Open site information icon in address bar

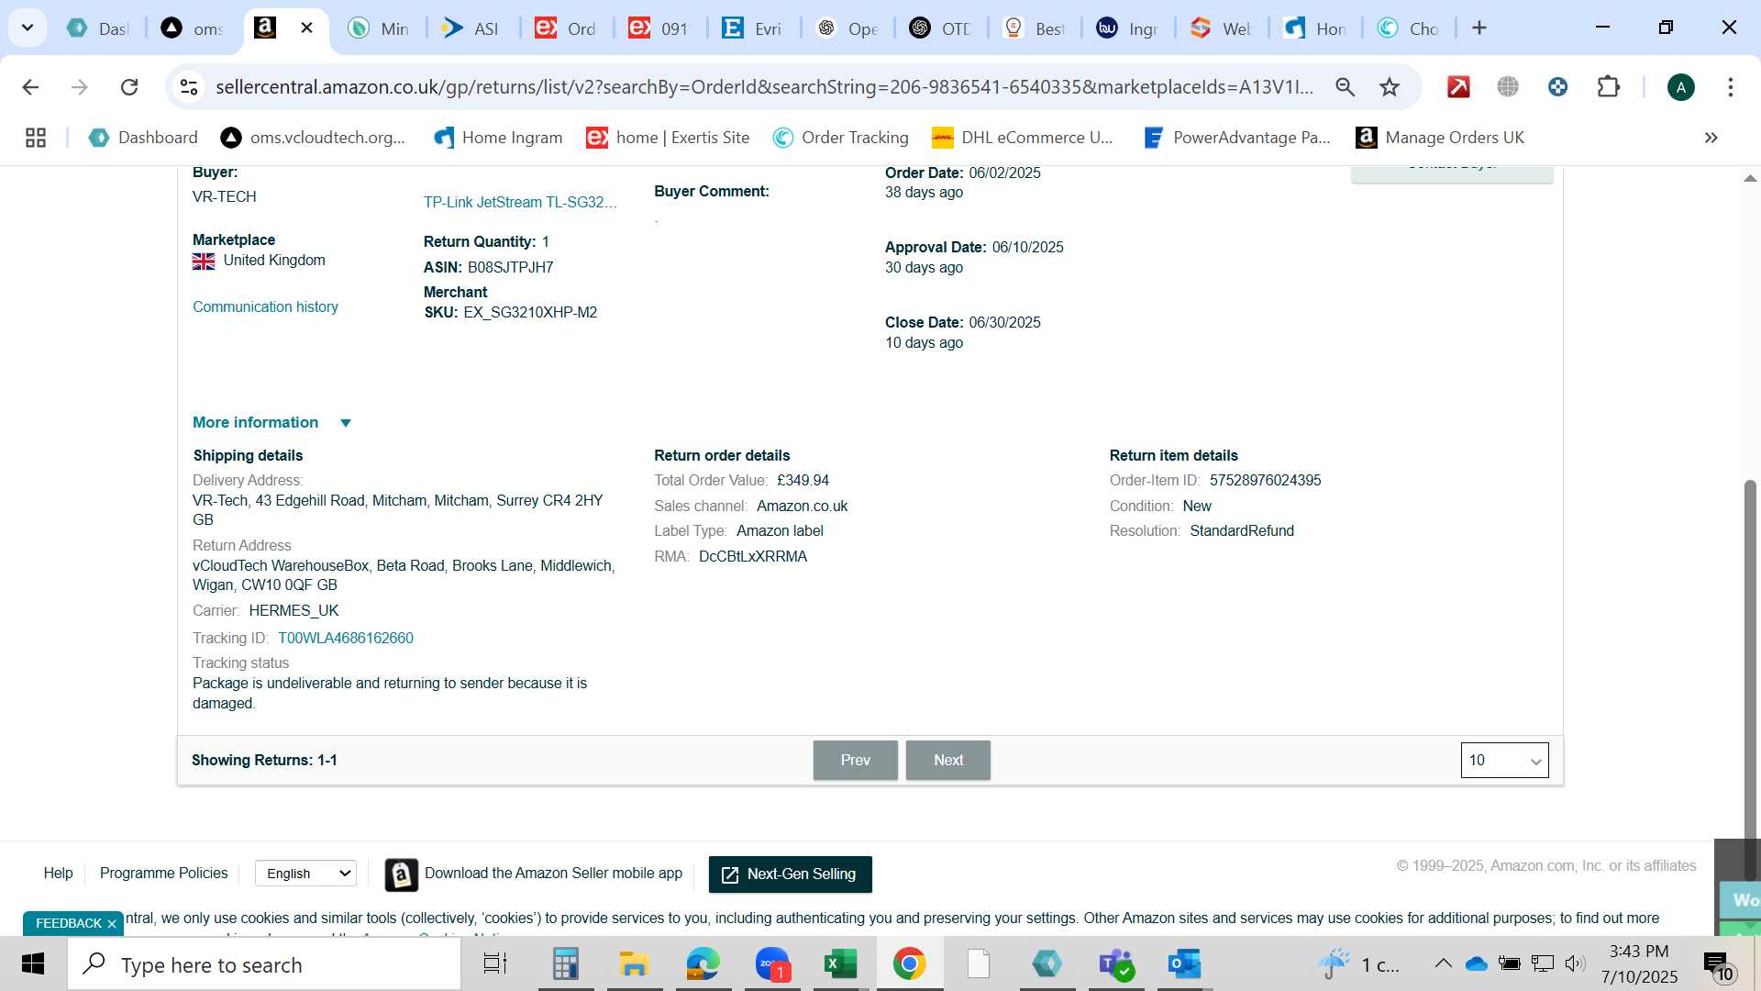click(189, 87)
